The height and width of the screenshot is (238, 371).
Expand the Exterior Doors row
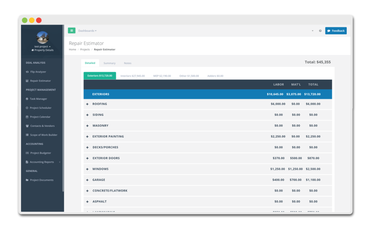[x=87, y=159]
